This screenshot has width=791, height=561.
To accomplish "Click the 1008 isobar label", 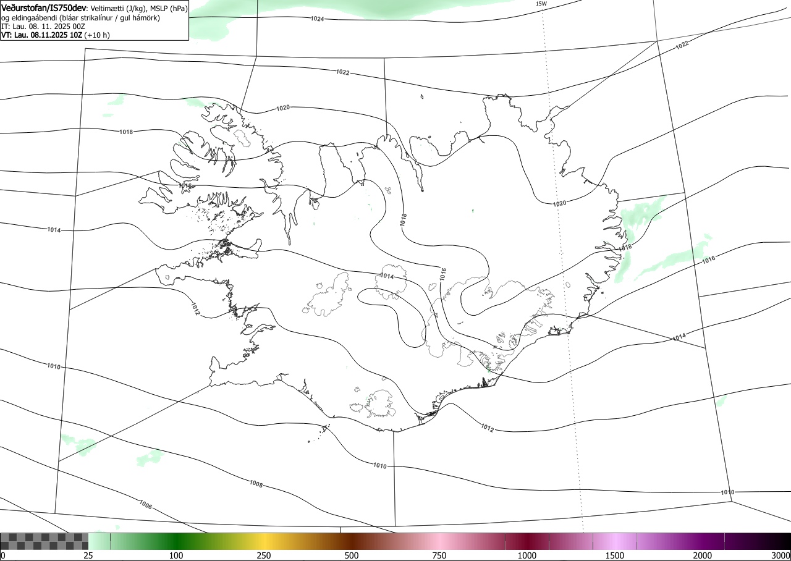I will click(x=256, y=484).
